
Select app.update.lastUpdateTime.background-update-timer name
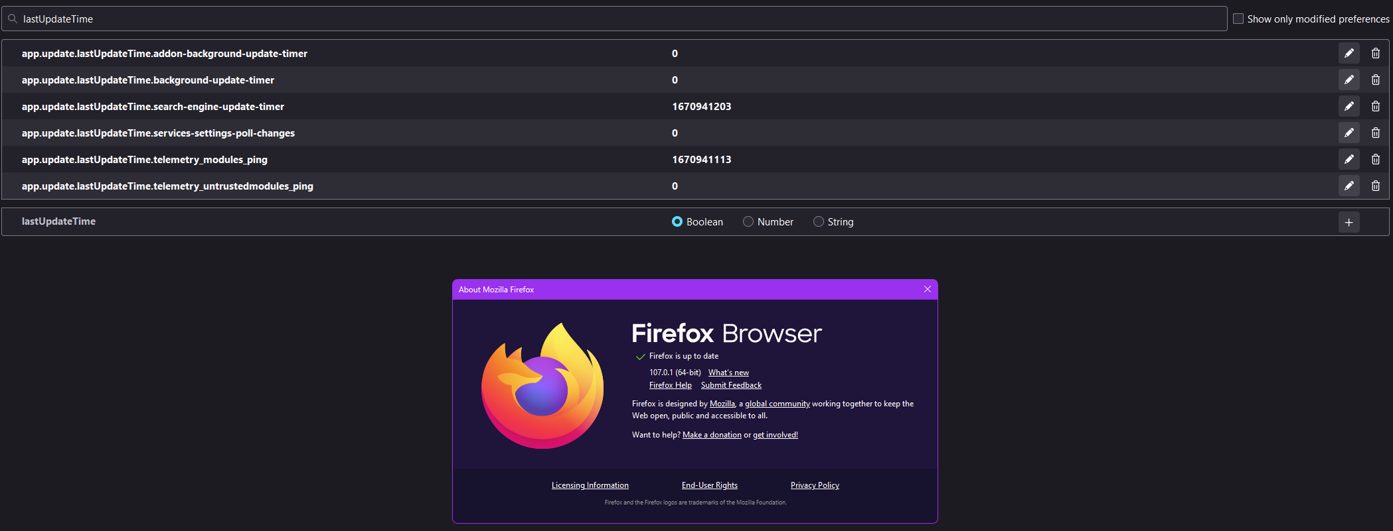tap(148, 80)
